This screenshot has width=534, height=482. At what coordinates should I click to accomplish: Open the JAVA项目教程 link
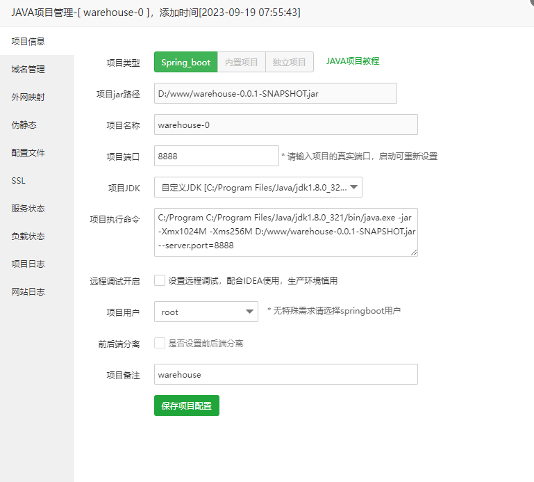(353, 61)
